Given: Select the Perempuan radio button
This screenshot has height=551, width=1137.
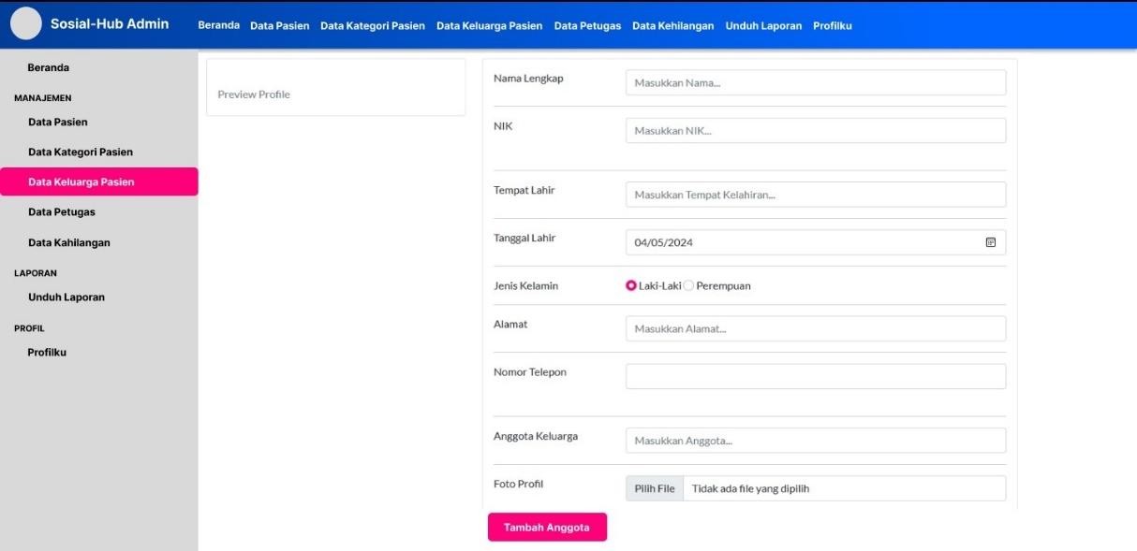Looking at the screenshot, I should [x=689, y=285].
